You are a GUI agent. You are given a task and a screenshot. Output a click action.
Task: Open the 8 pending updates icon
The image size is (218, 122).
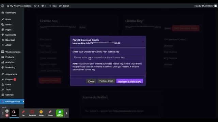click(x=36, y=6)
